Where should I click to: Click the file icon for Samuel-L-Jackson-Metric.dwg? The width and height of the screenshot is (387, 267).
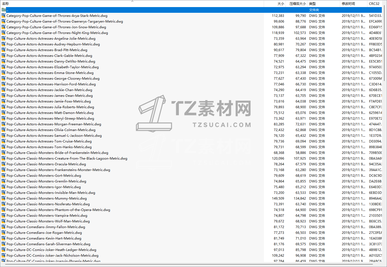[x=4, y=136]
